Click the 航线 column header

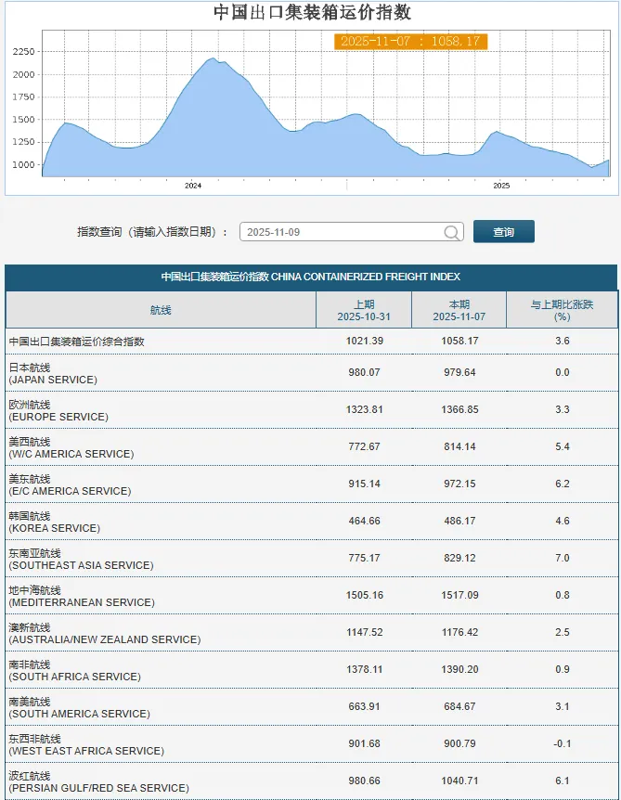pyautogui.click(x=161, y=310)
